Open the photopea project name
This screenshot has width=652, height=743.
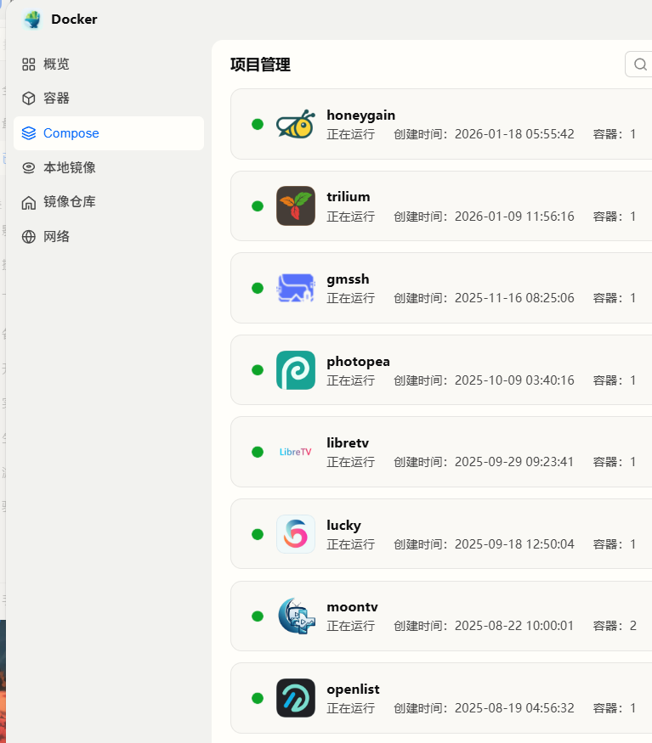(x=358, y=362)
